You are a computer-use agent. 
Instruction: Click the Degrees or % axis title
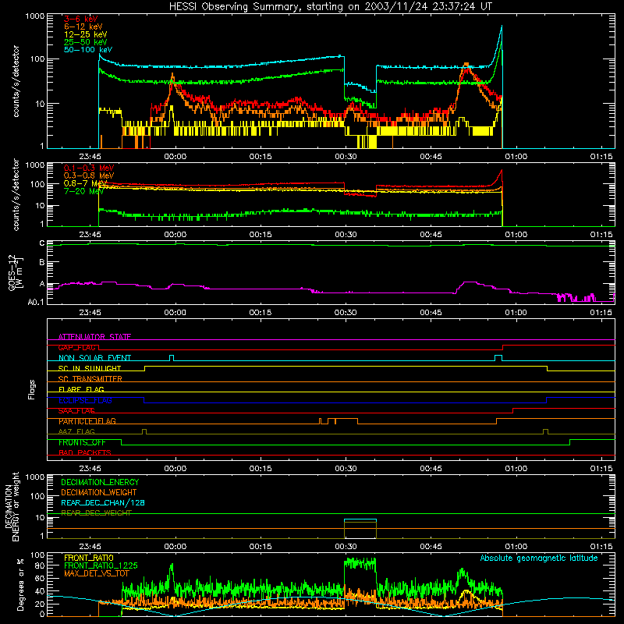click(20, 585)
